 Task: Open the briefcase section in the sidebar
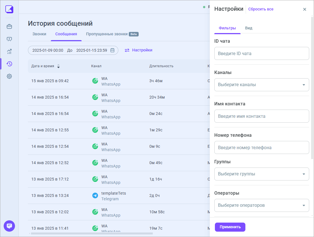pyautogui.click(x=9, y=27)
